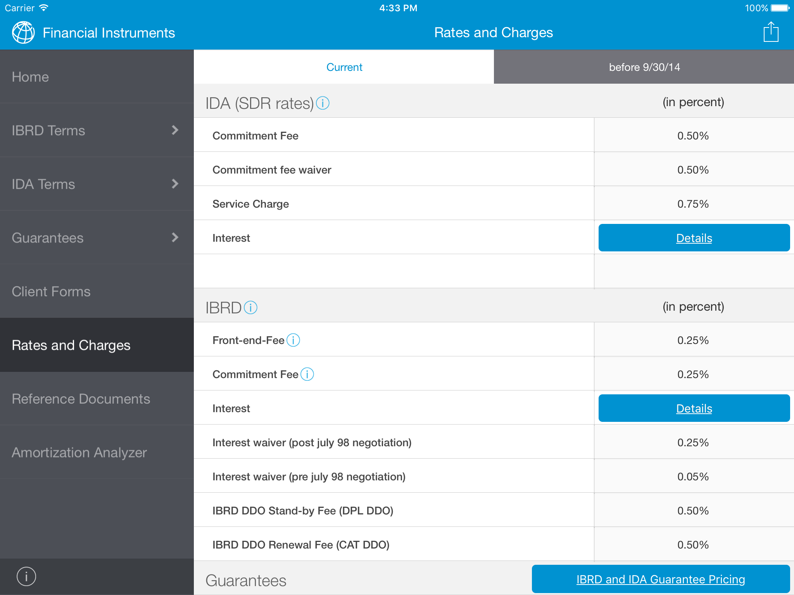Viewport: 794px width, 595px height.
Task: Tap the IBRD Commitment Fee 0.25% value
Action: tap(693, 374)
